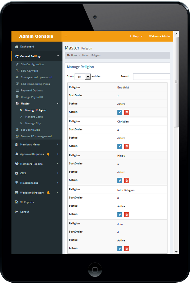Click the hamburger menu toggle icon
Screen dimensions: 190x283
[66, 36]
